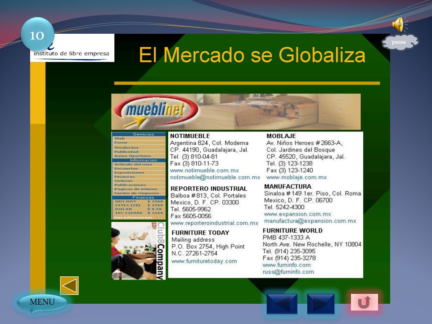
Task: Click the UDI HOY rate row
Action: click(139, 202)
